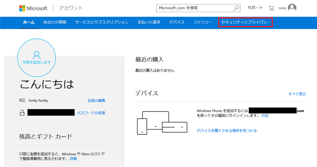Click the デバイス section heading

[x=146, y=93]
